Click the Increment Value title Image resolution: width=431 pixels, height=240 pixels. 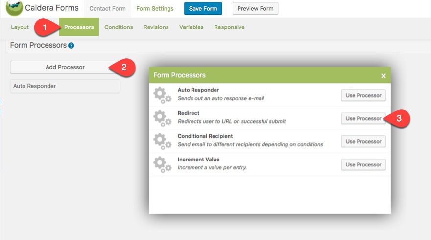pyautogui.click(x=198, y=160)
